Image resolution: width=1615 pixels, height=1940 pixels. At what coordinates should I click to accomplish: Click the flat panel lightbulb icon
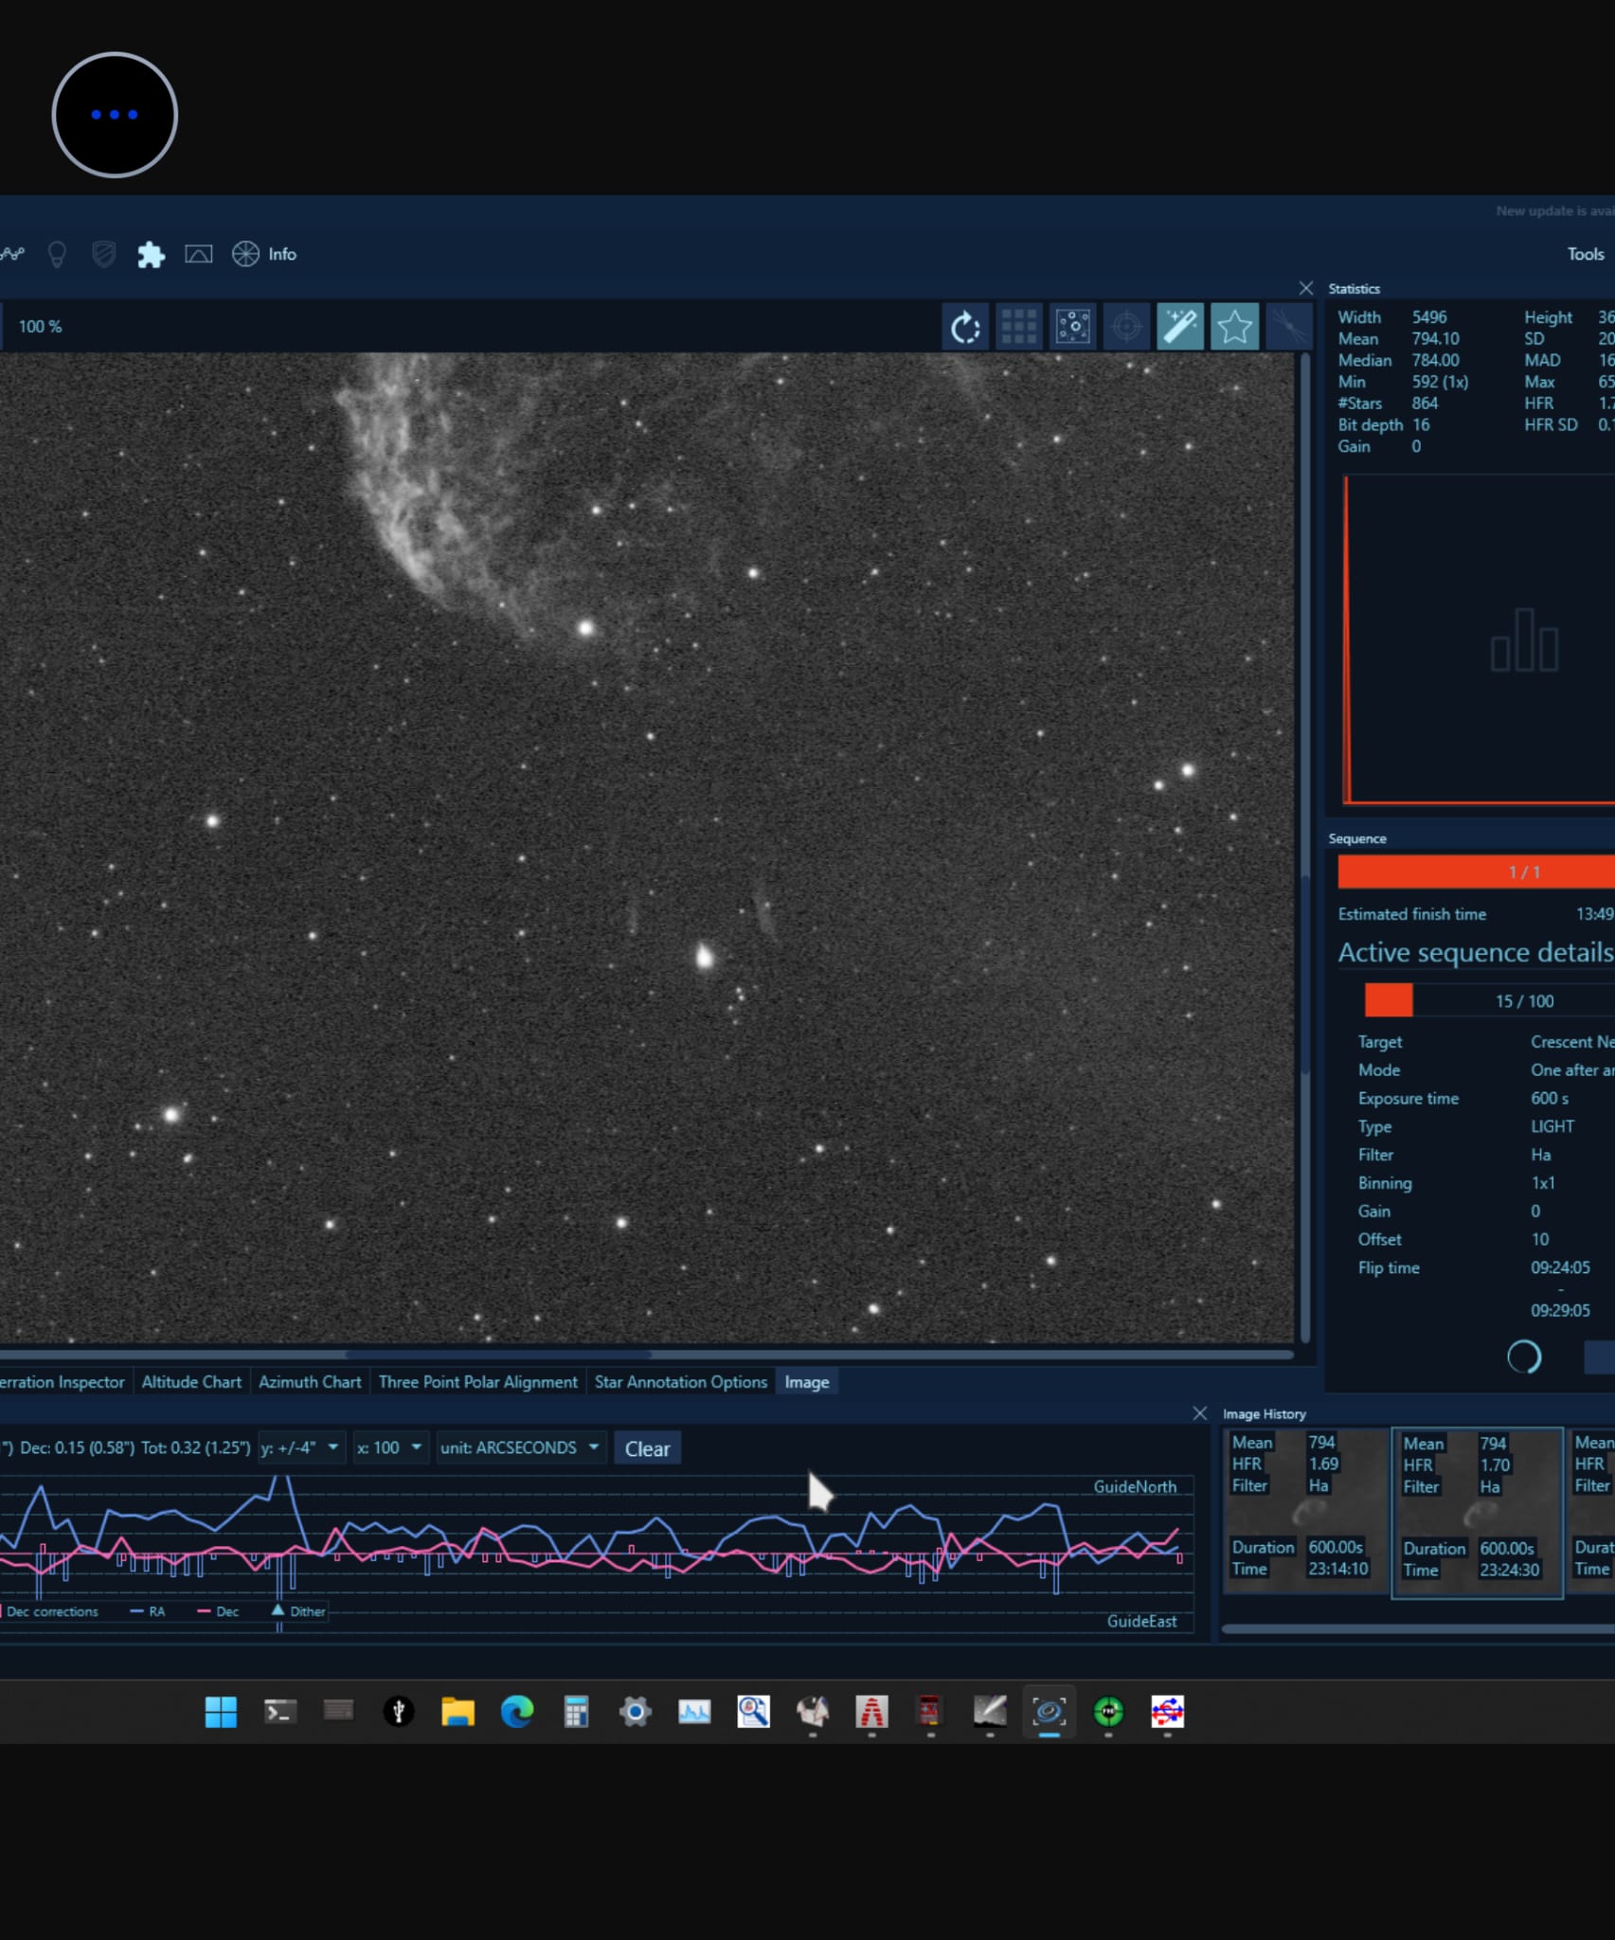pos(57,254)
